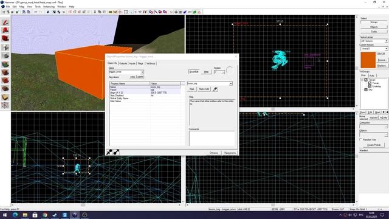Toggle the nested Terrain child visgroup checkbox
The width and height of the screenshot is (389, 219).
coord(370,83)
